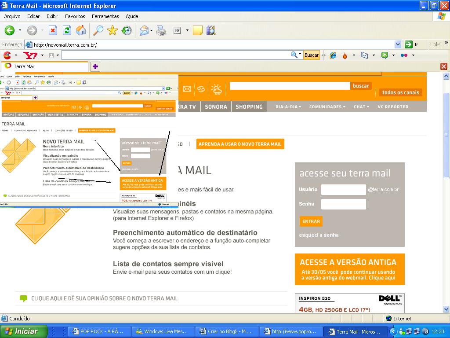450x338 pixels.
Task: Open the Y! logo dropdown arrow
Action: click(42, 55)
